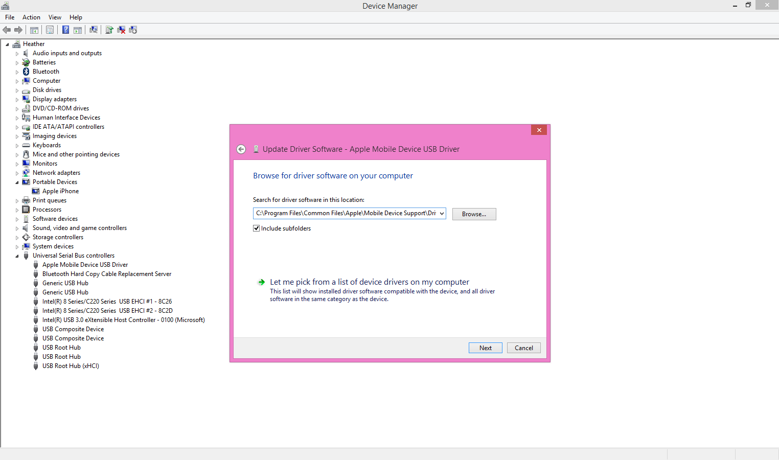Click the Cancel button
Viewport: 779px width, 460px height.
coord(524,348)
